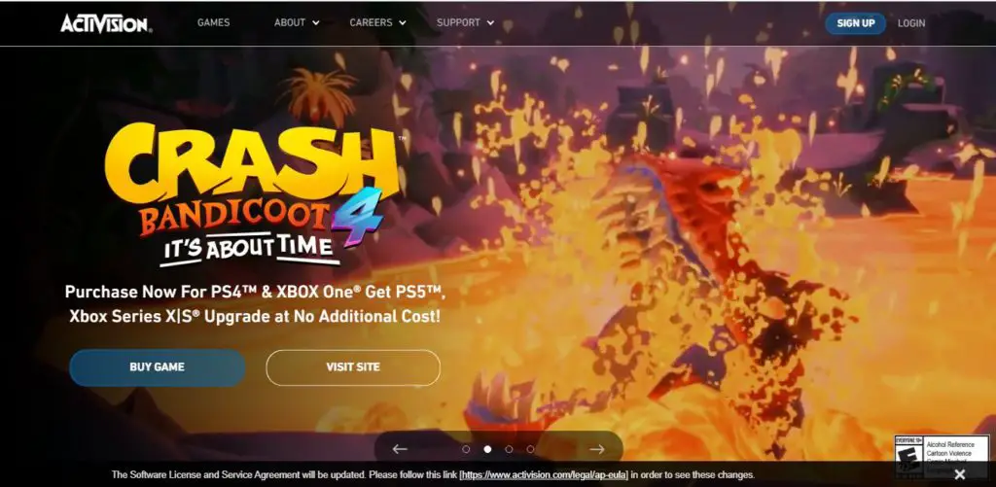The width and height of the screenshot is (996, 487).
Task: Select the second carousel dot
Action: coord(487,449)
